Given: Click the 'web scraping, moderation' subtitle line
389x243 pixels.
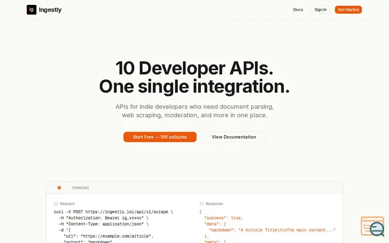Looking at the screenshot, I should pos(194,115).
